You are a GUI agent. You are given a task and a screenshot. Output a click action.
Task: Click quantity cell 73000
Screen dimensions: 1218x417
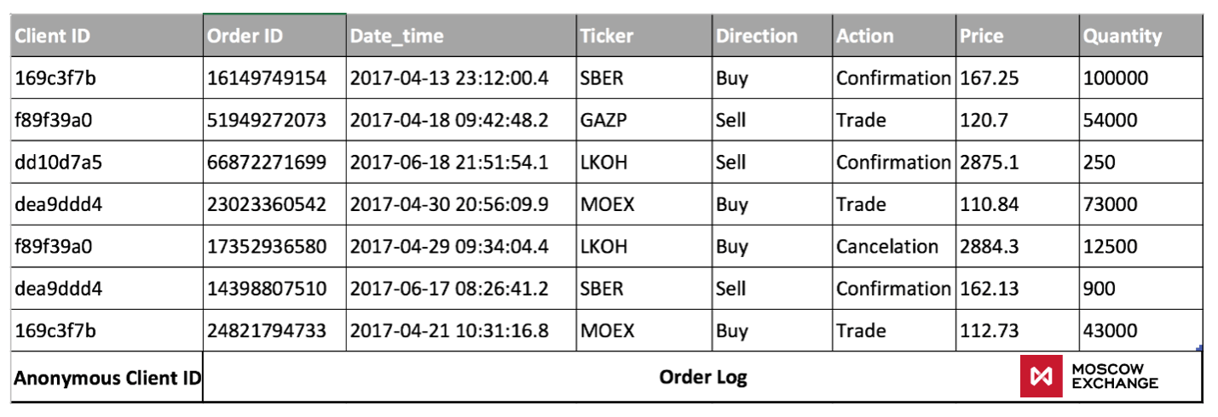tap(1140, 204)
